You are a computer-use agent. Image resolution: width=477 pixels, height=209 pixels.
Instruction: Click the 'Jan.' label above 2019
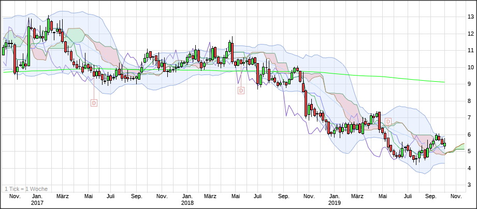[x=335, y=196]
